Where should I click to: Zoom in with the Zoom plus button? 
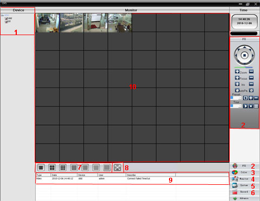pos(237,72)
